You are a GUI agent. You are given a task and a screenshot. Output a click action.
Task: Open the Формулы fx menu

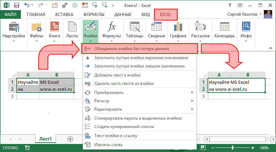tap(112, 32)
